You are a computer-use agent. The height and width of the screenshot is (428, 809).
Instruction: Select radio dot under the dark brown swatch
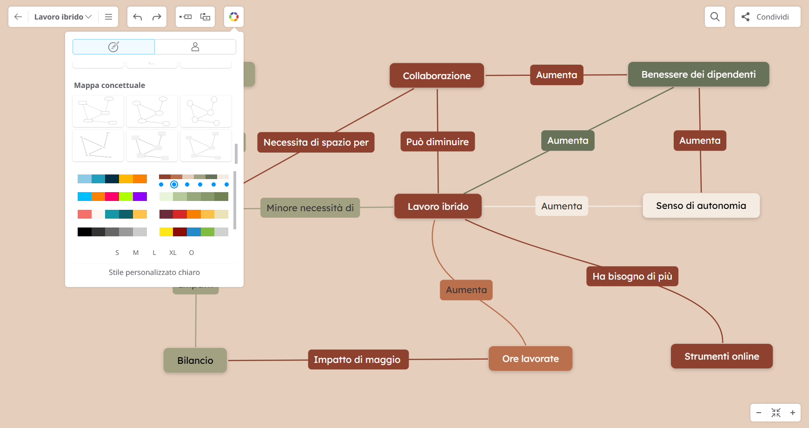(161, 185)
